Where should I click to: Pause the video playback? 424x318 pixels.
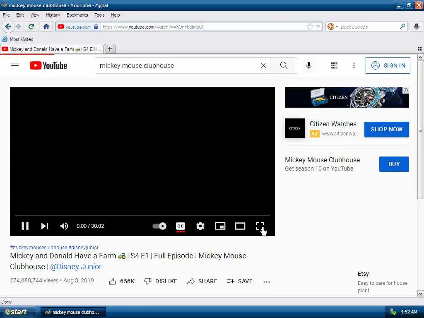click(25, 226)
